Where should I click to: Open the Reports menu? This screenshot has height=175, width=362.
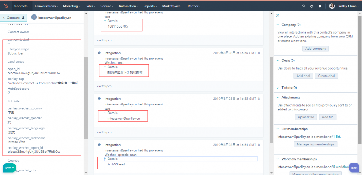(x=150, y=6)
